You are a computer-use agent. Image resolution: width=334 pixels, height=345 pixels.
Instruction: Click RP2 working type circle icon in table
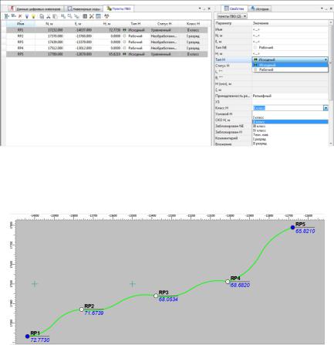(x=125, y=36)
